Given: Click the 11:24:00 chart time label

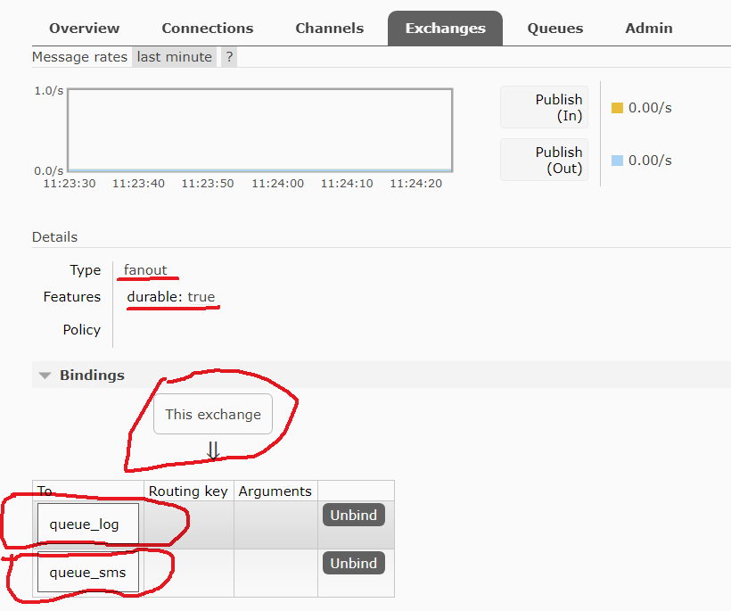Looking at the screenshot, I should click(278, 184).
